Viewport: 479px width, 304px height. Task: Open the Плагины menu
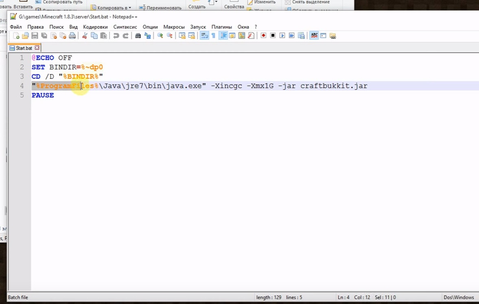point(221,27)
